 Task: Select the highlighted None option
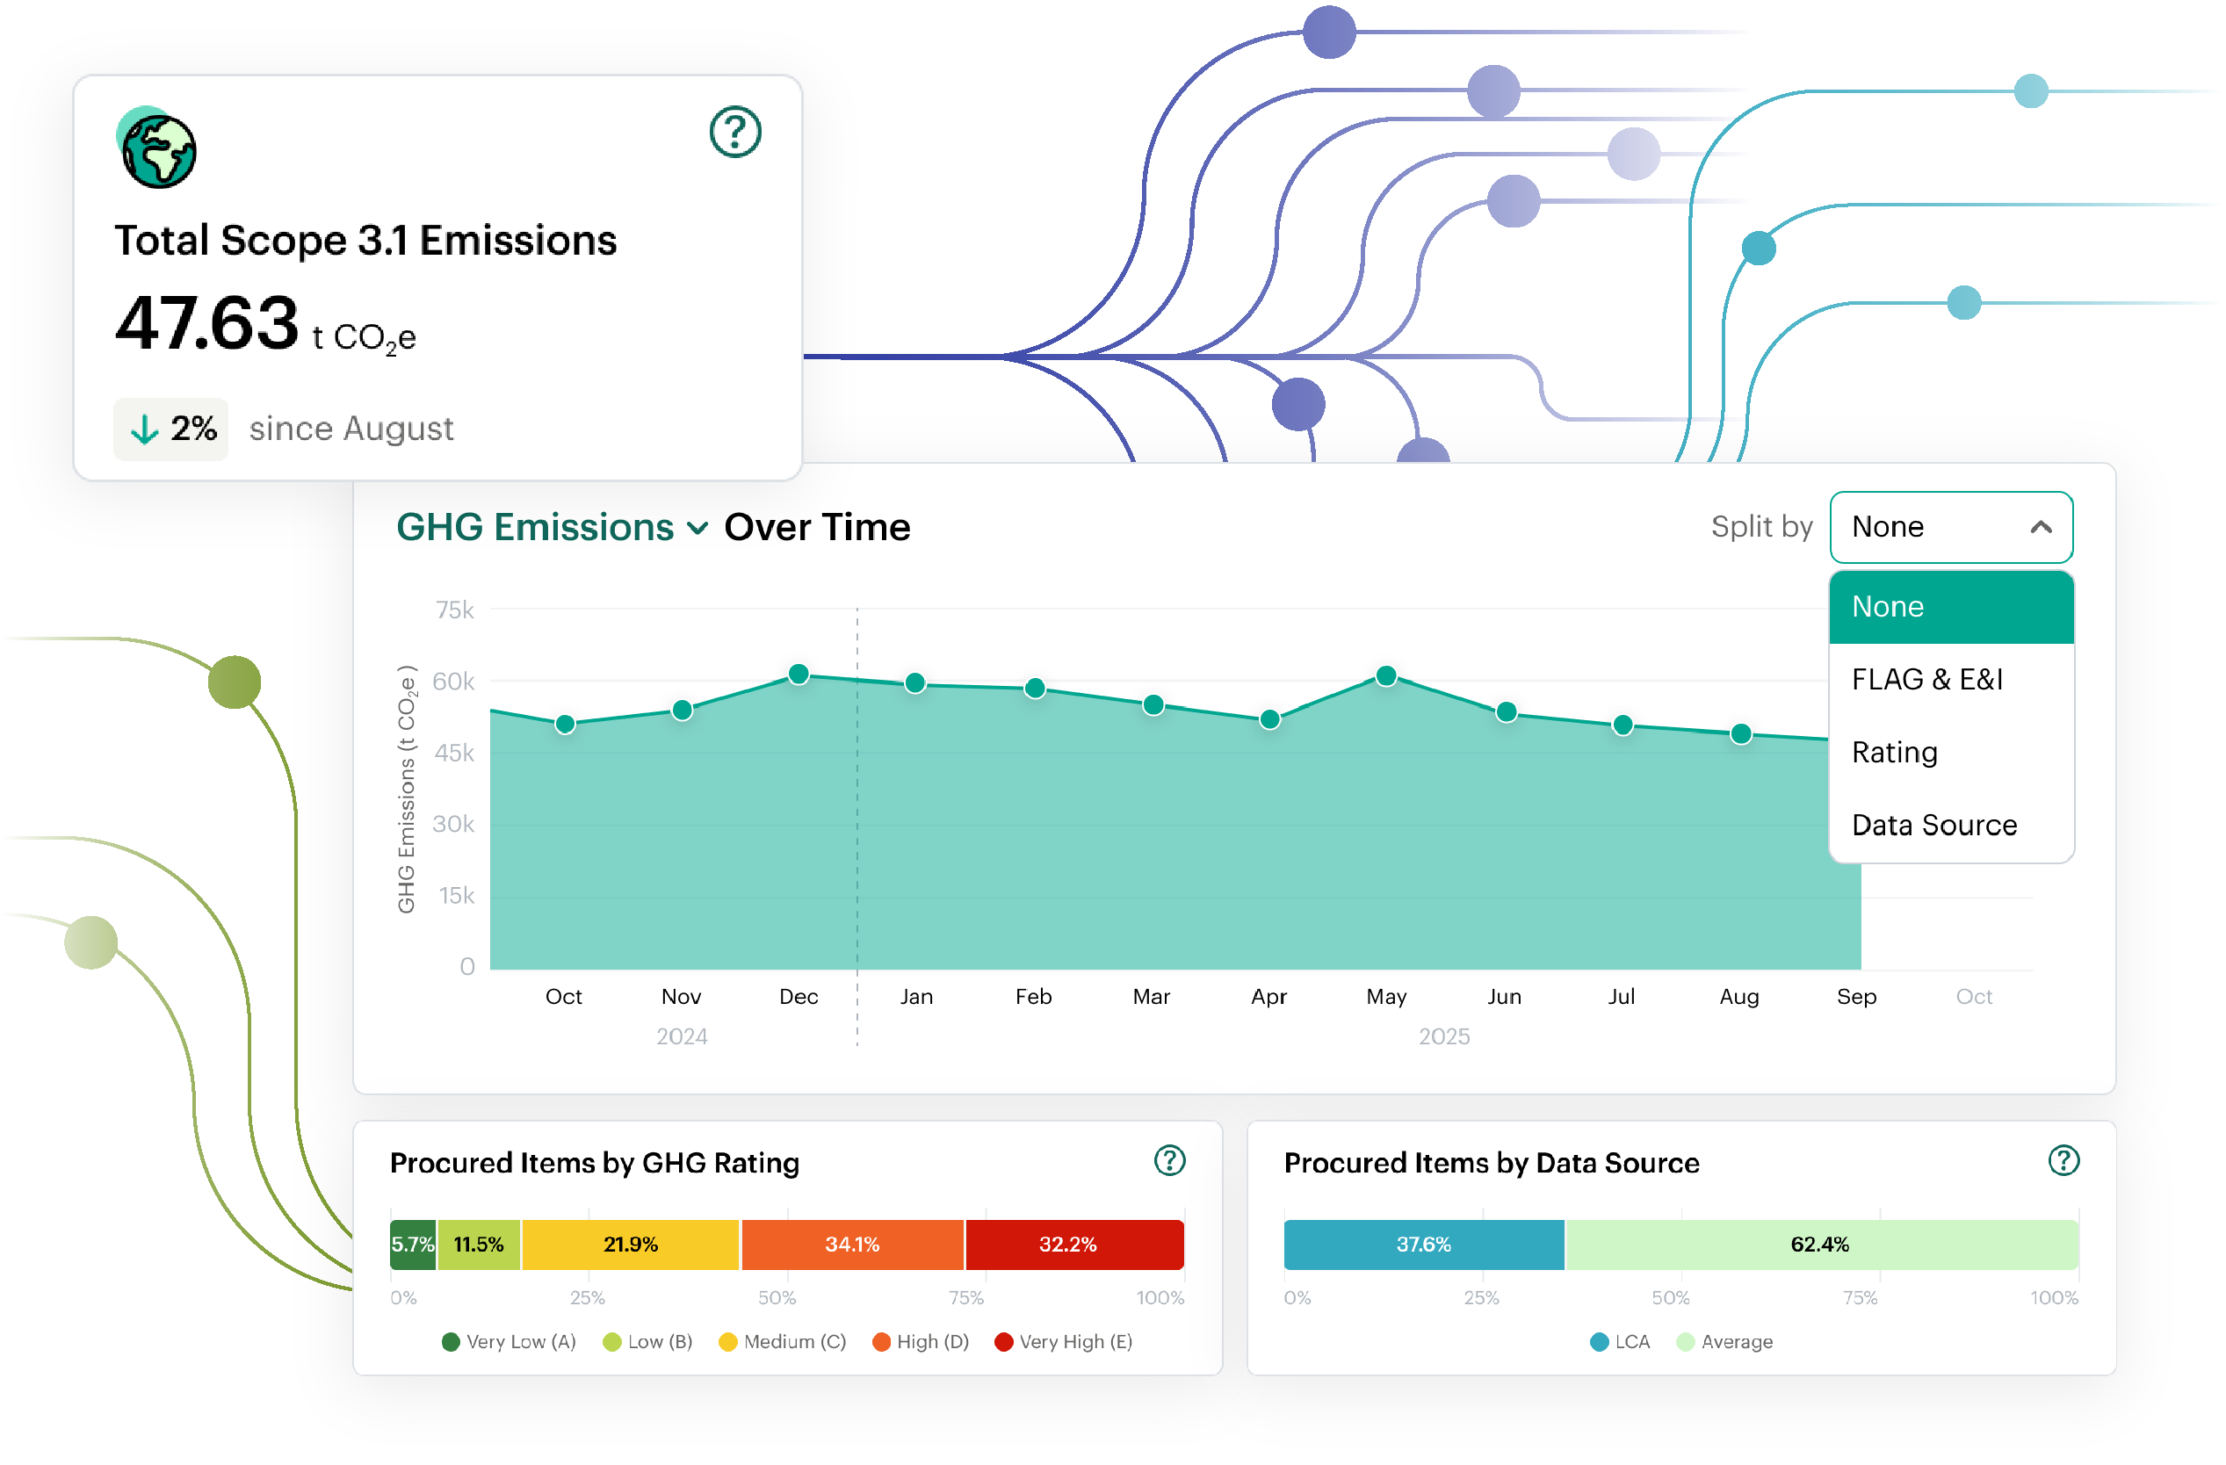pos(1888,607)
